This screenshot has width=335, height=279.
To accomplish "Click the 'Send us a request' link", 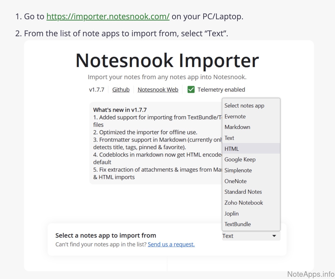I will point(171,244).
